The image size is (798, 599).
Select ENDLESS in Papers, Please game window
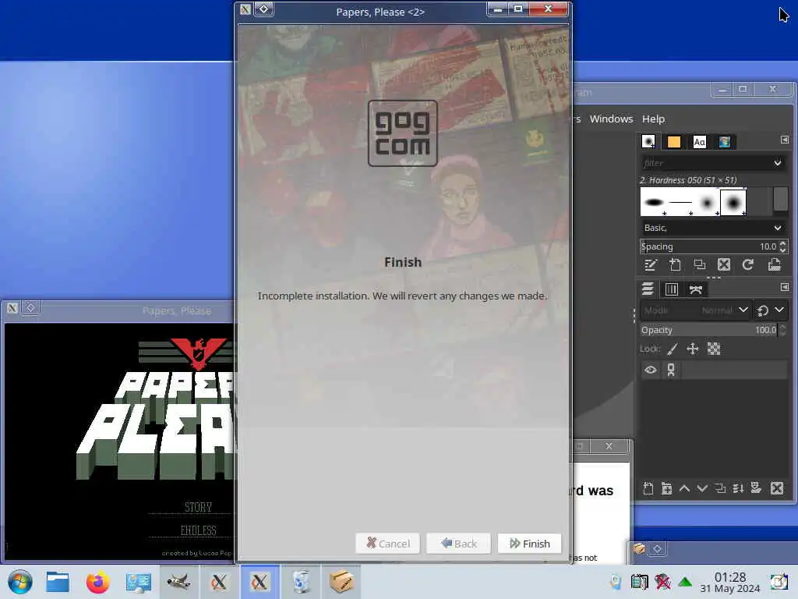click(198, 530)
